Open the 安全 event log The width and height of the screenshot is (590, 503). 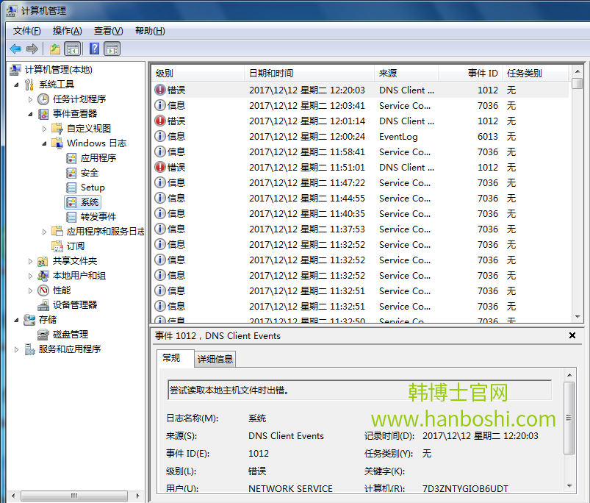pos(90,171)
